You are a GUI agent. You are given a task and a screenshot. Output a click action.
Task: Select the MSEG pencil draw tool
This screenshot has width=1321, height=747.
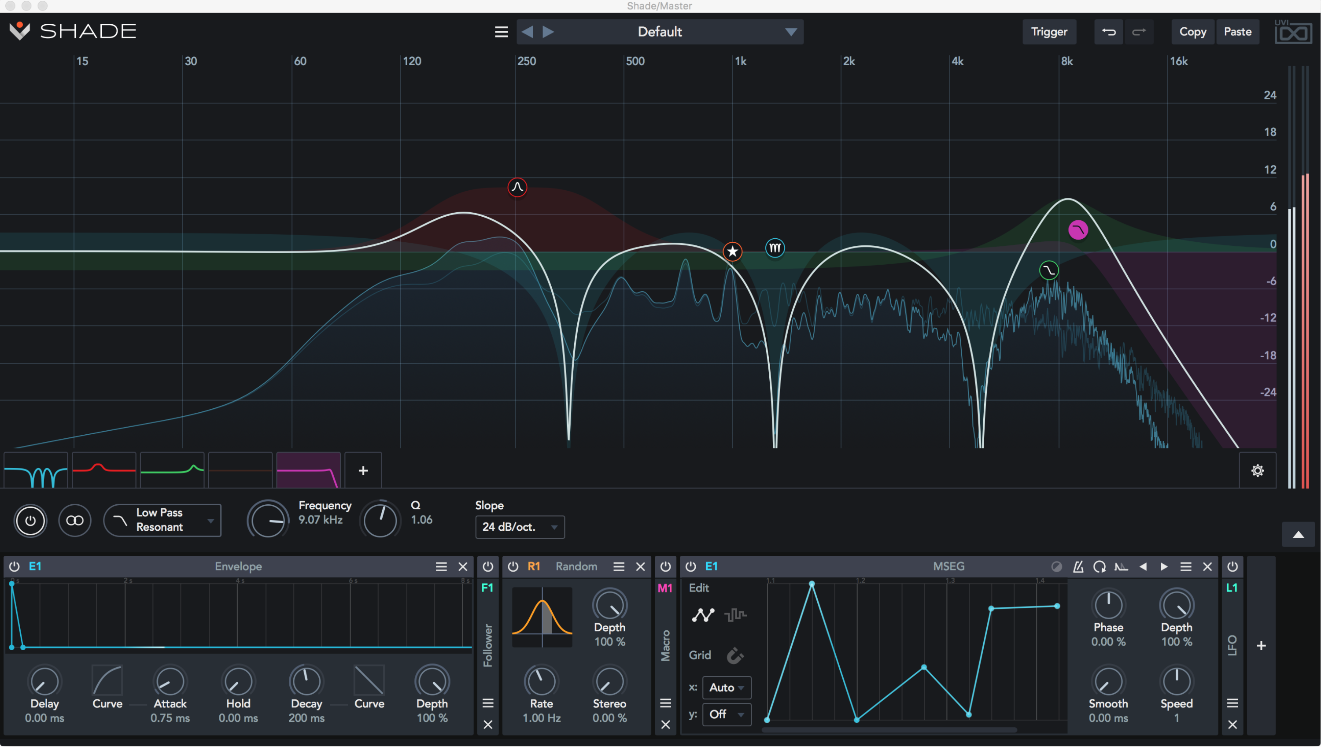tap(1078, 566)
